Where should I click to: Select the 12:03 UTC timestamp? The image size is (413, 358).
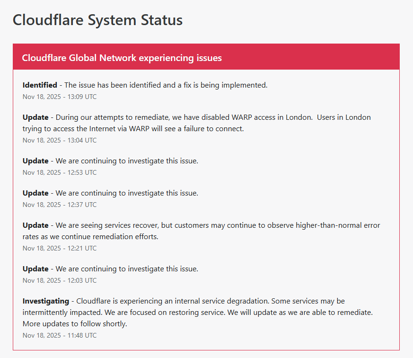click(60, 280)
